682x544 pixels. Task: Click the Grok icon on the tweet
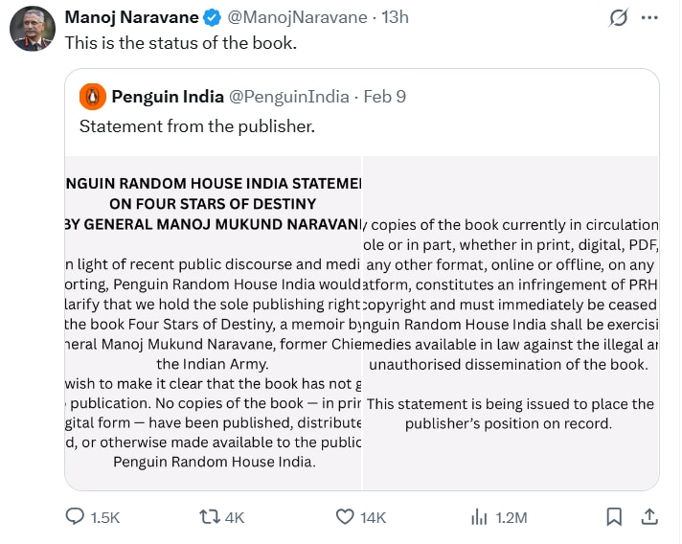point(619,18)
